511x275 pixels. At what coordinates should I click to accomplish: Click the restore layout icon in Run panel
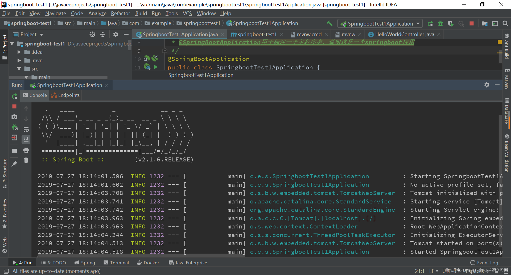coord(14,151)
